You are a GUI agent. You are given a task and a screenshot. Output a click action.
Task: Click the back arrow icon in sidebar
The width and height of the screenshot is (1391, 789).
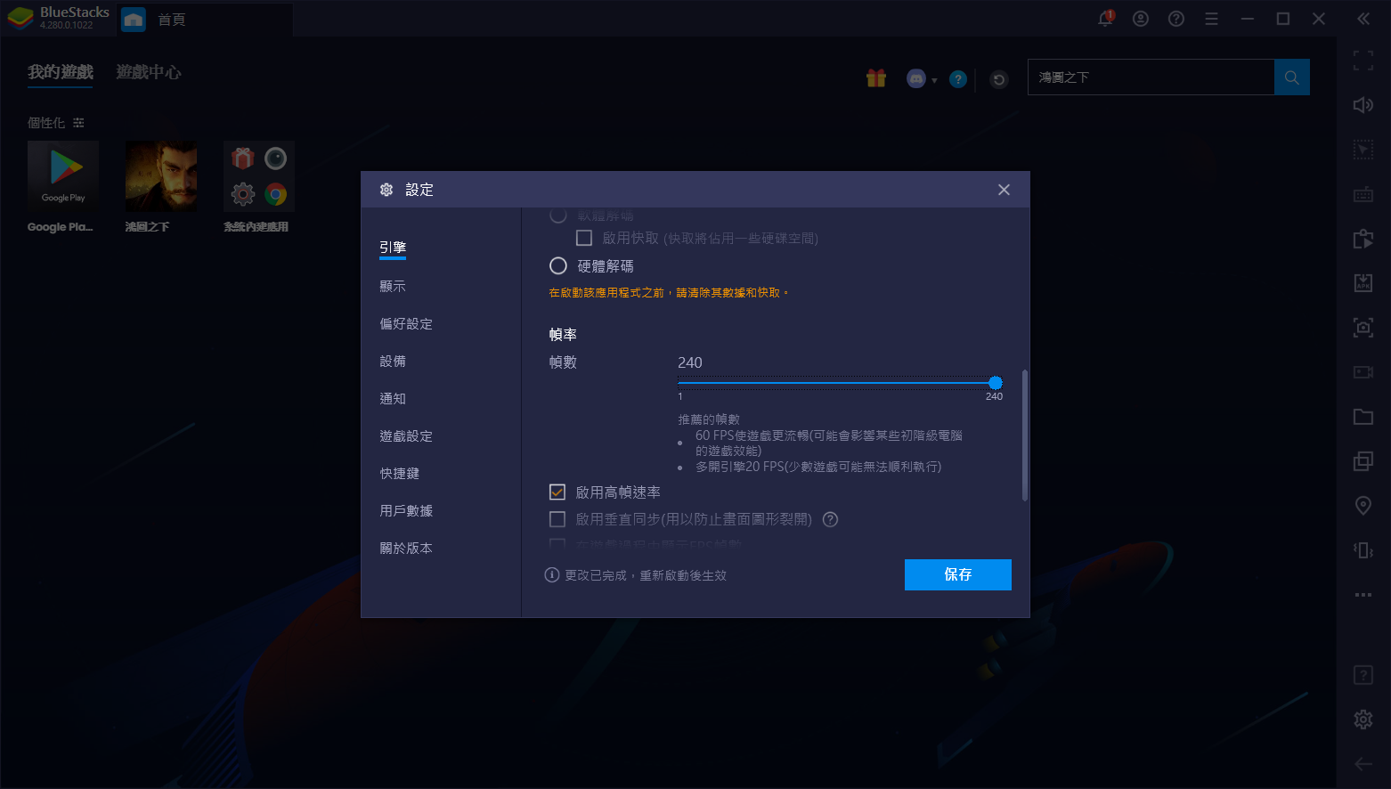(x=1363, y=764)
